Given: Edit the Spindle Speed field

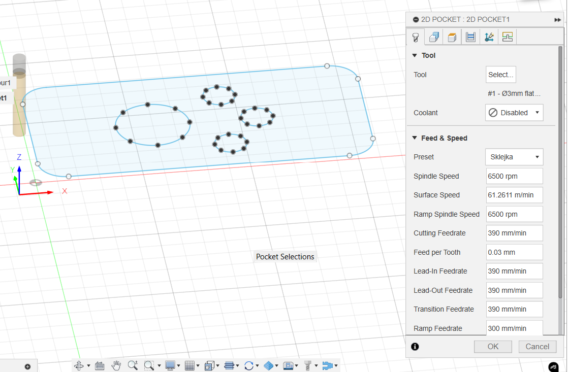Looking at the screenshot, I should click(514, 176).
